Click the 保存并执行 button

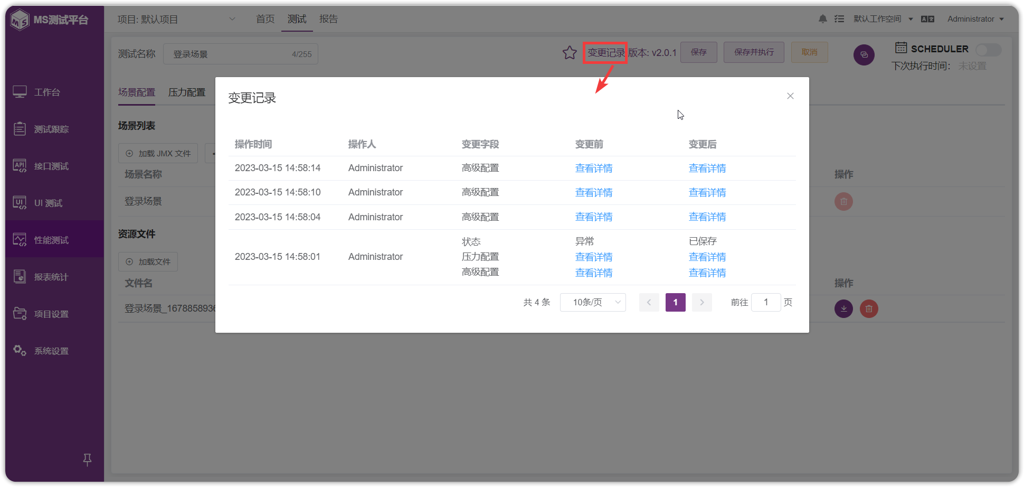[754, 52]
